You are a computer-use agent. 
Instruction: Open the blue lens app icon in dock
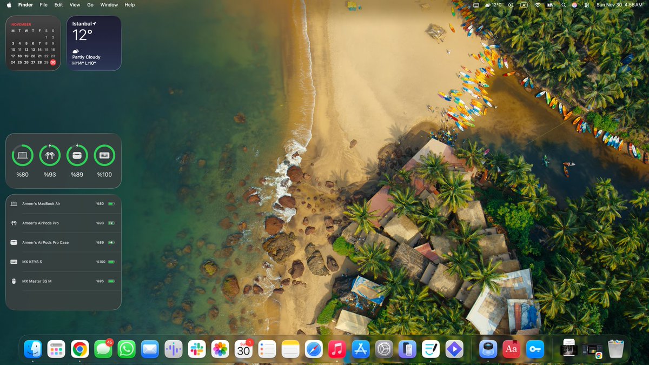pyautogui.click(x=488, y=349)
